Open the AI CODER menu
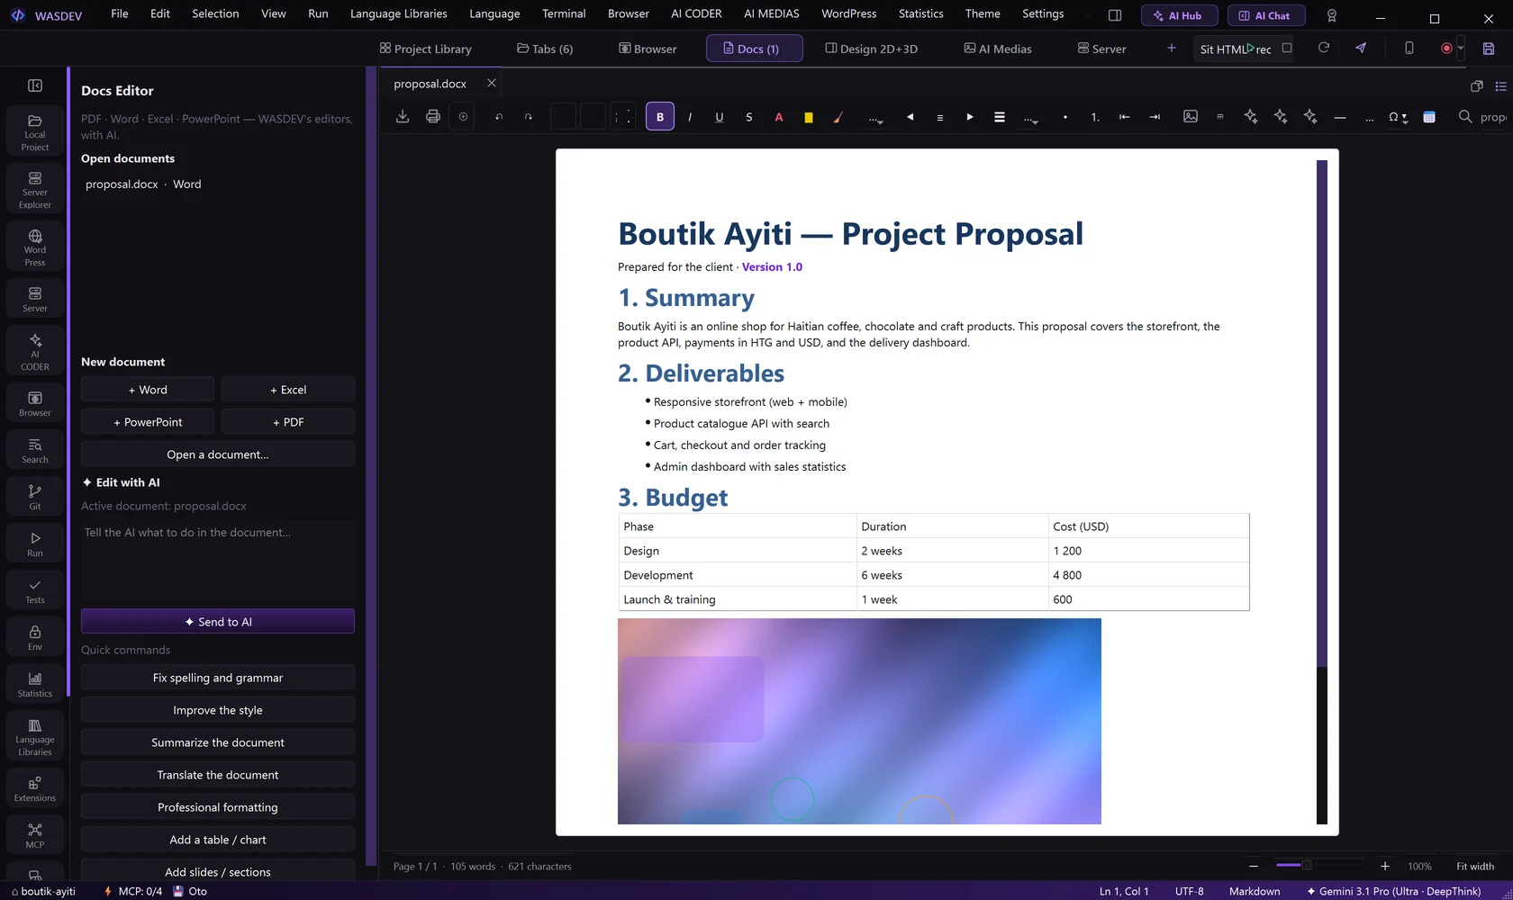Viewport: 1513px width, 900px height. point(696,13)
